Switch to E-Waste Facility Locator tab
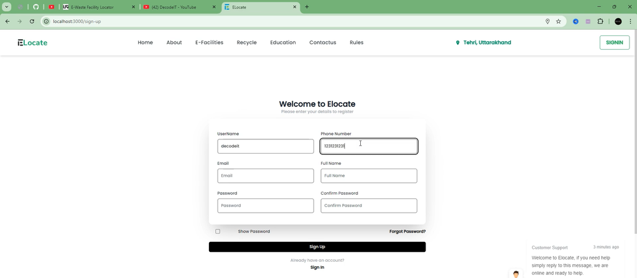 click(98, 7)
